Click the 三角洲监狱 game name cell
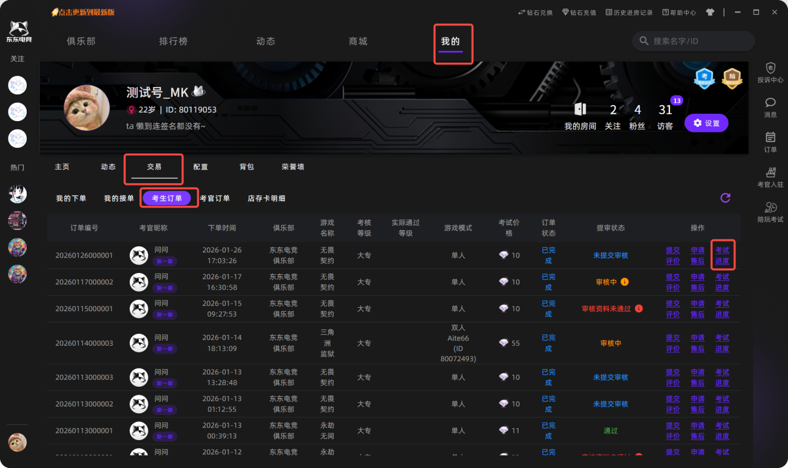 (x=327, y=343)
